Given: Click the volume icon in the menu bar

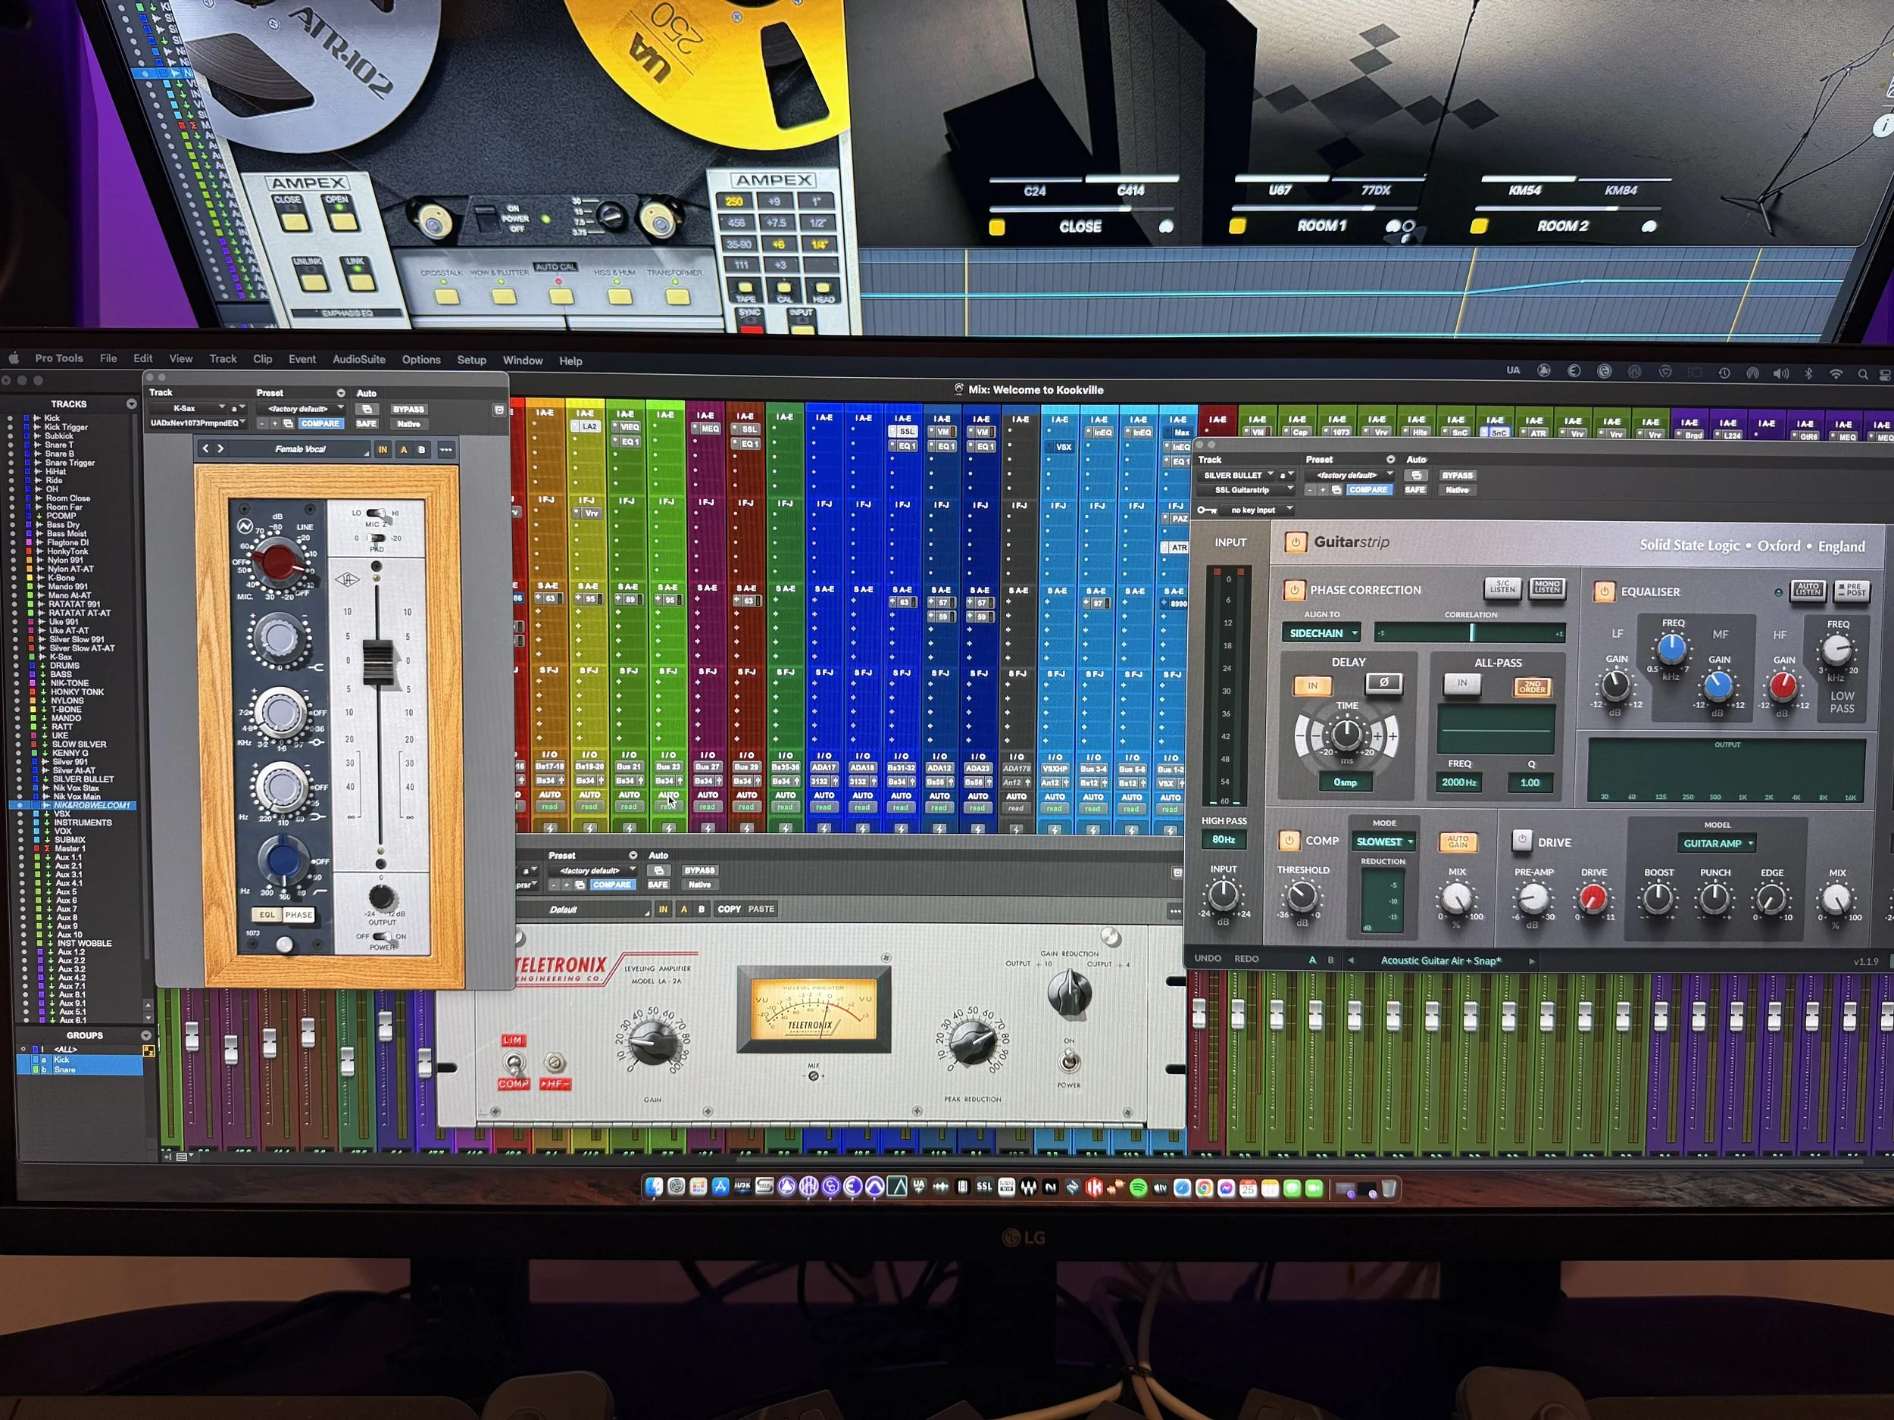Looking at the screenshot, I should [1782, 373].
